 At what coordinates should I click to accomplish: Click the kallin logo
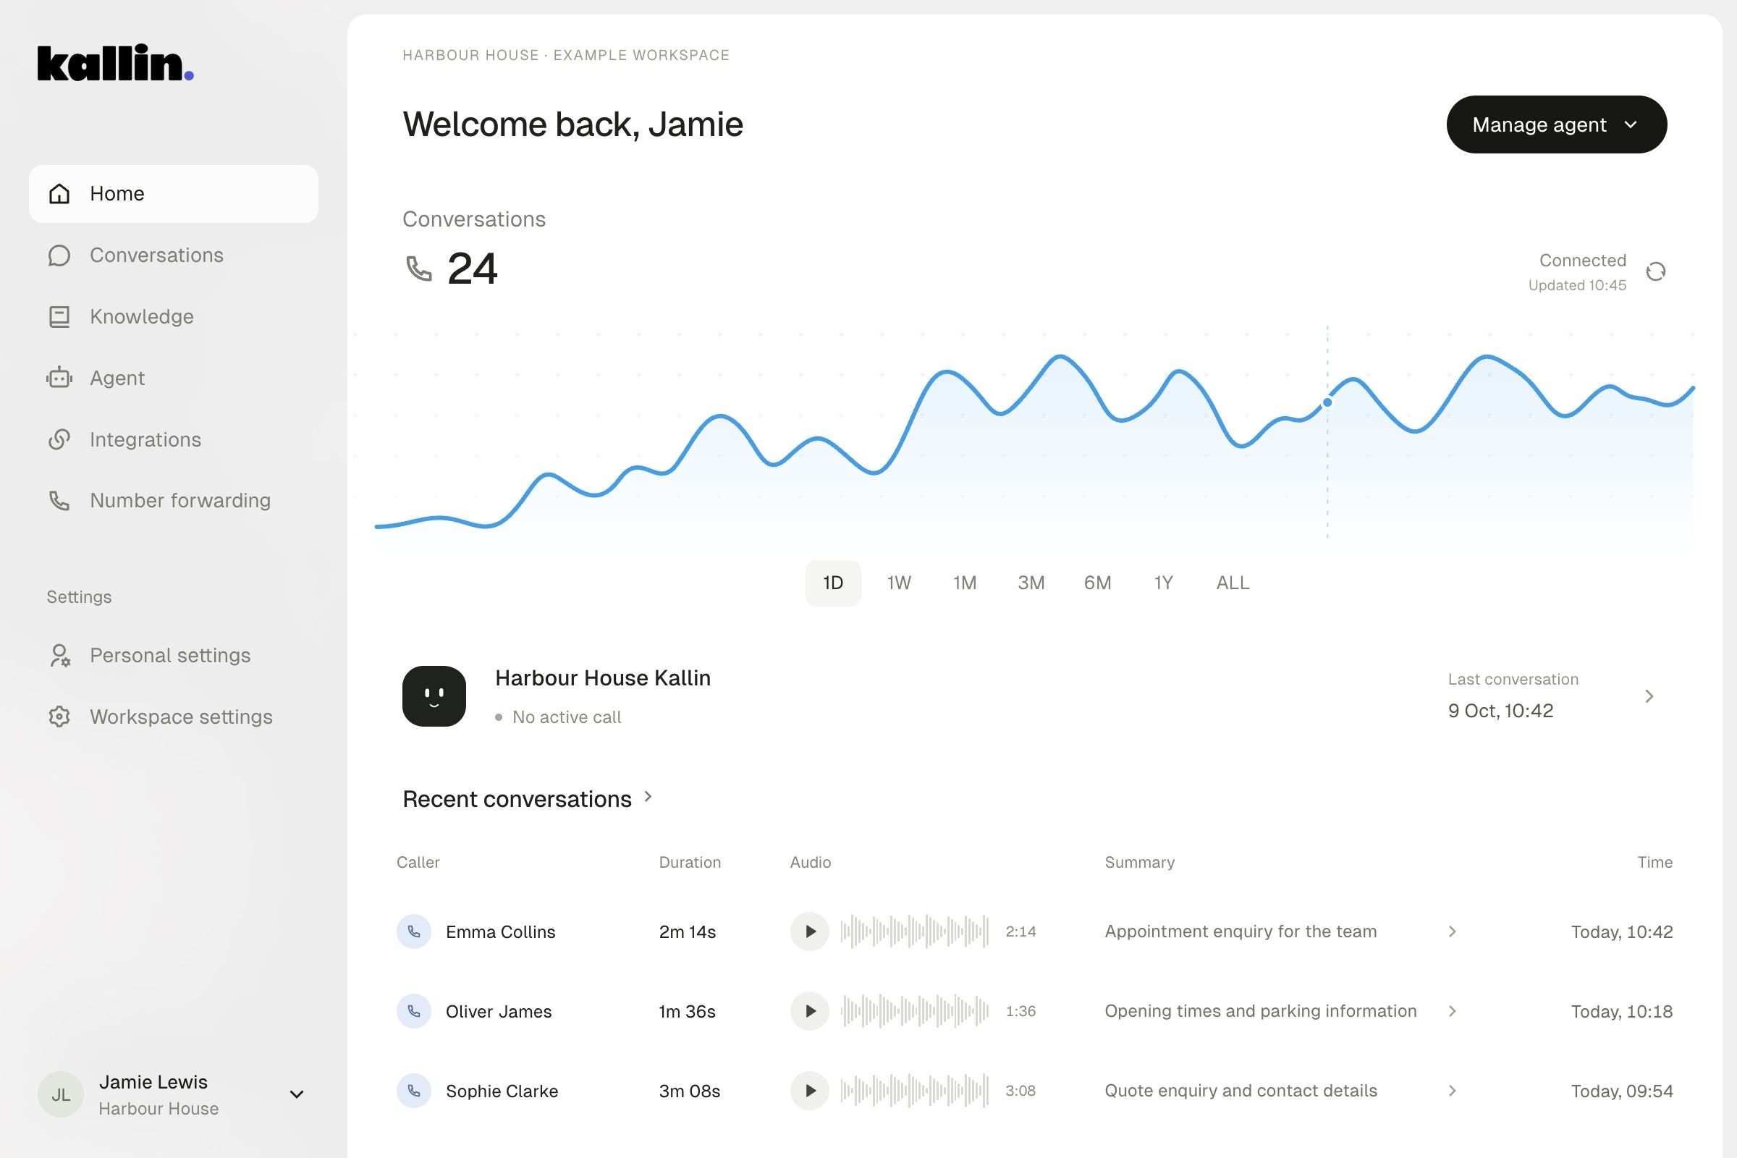(x=115, y=63)
